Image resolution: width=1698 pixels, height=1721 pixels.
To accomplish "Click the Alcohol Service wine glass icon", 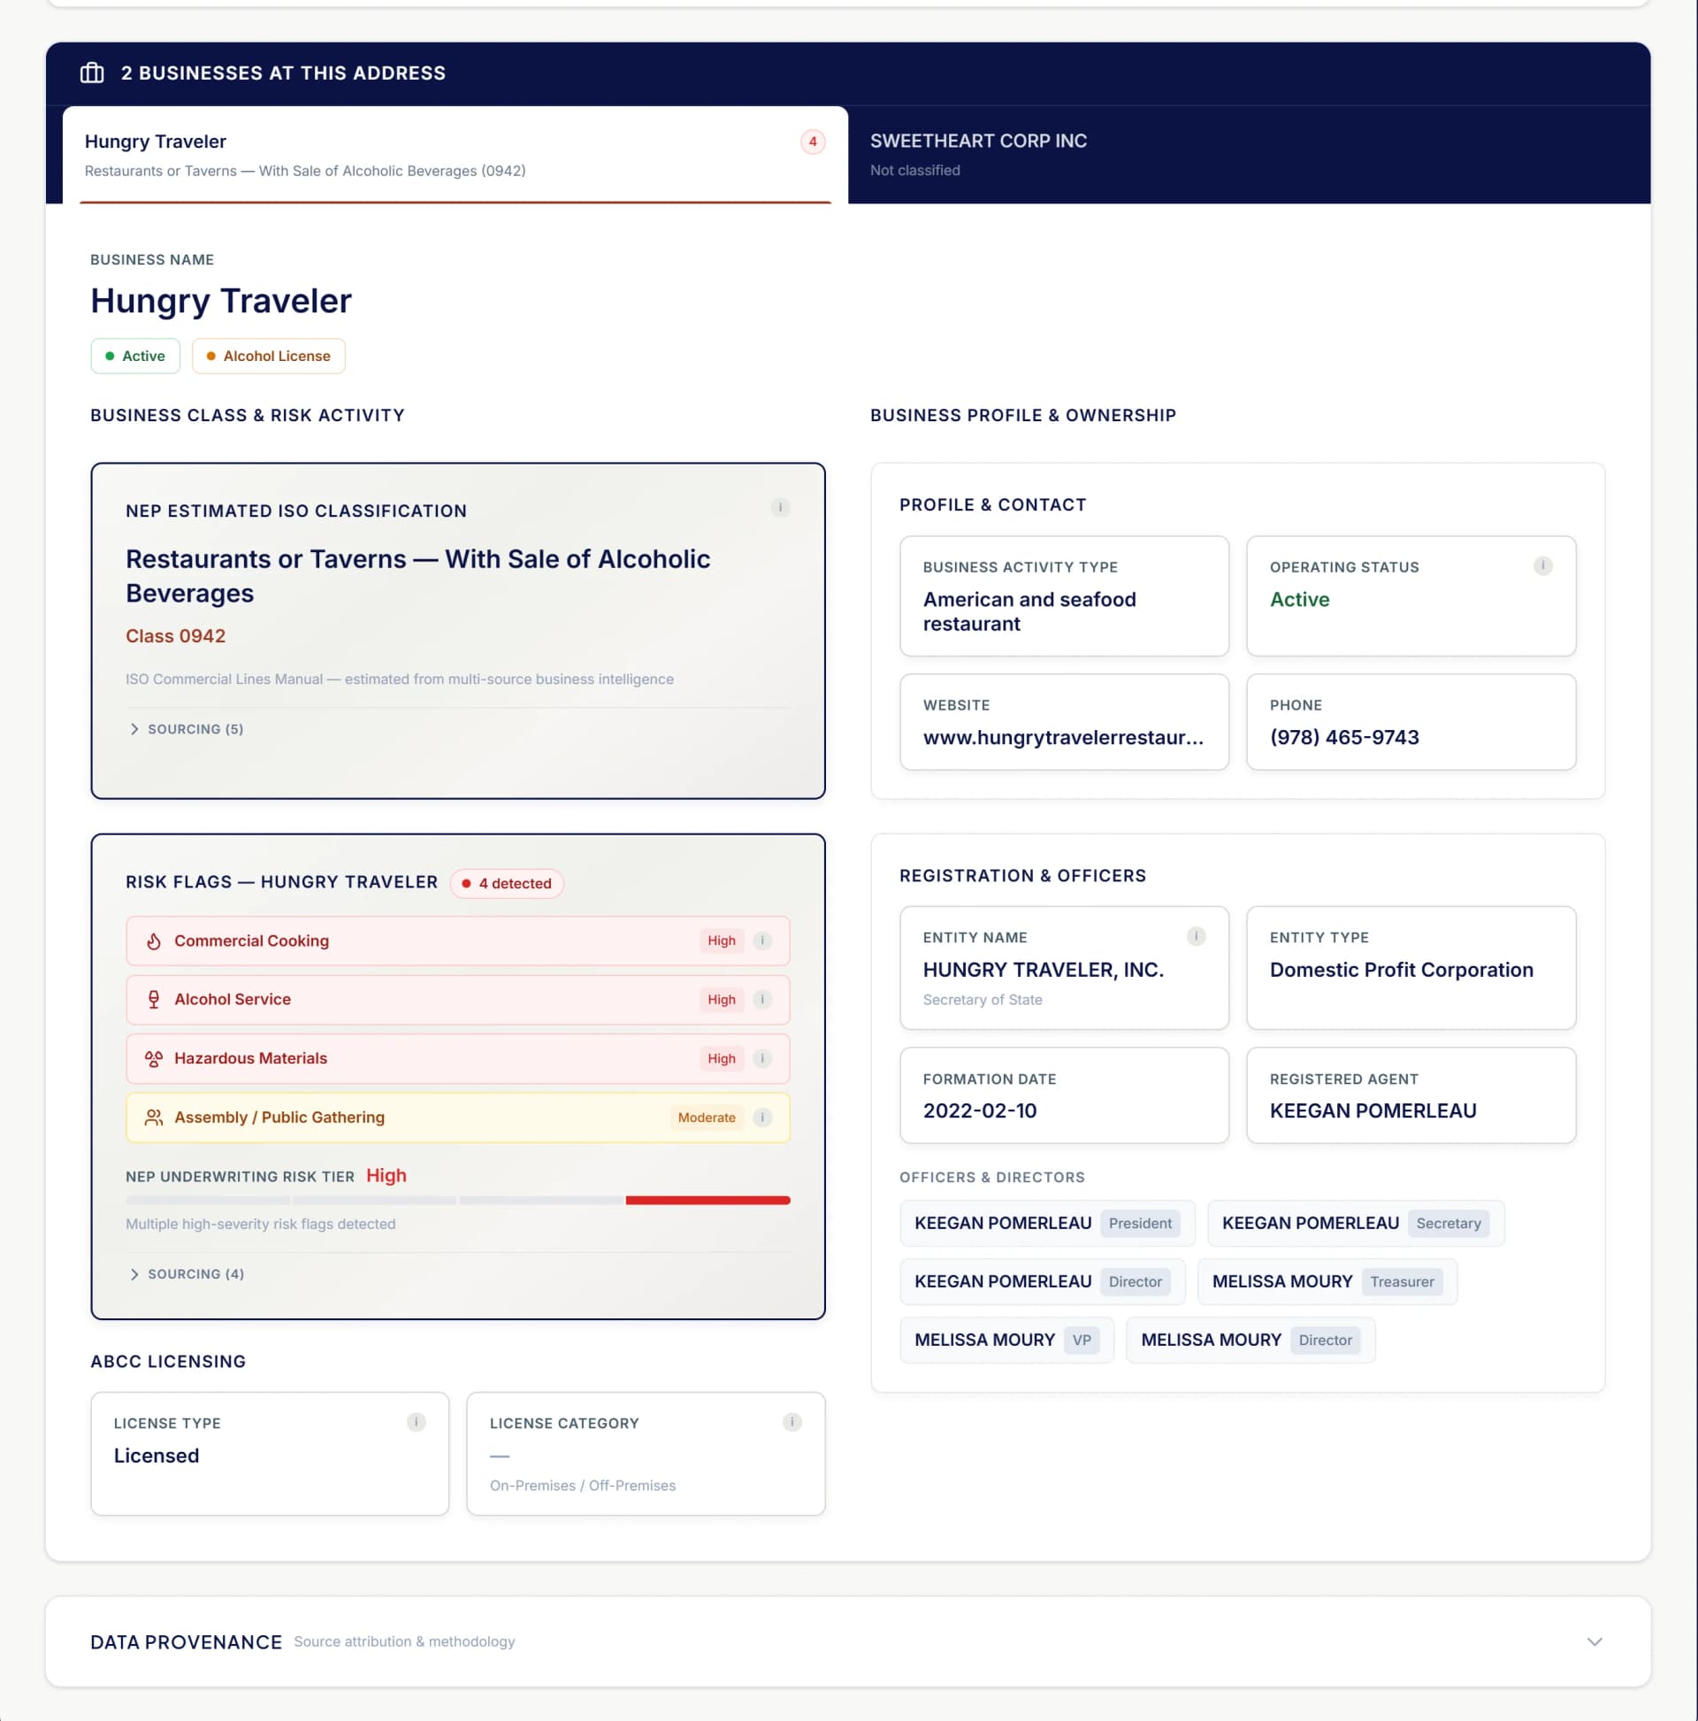I will coord(153,1000).
